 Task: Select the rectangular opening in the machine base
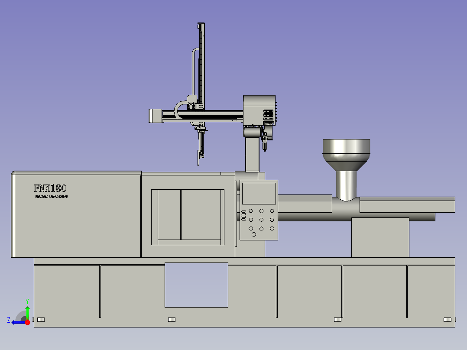click(196, 285)
